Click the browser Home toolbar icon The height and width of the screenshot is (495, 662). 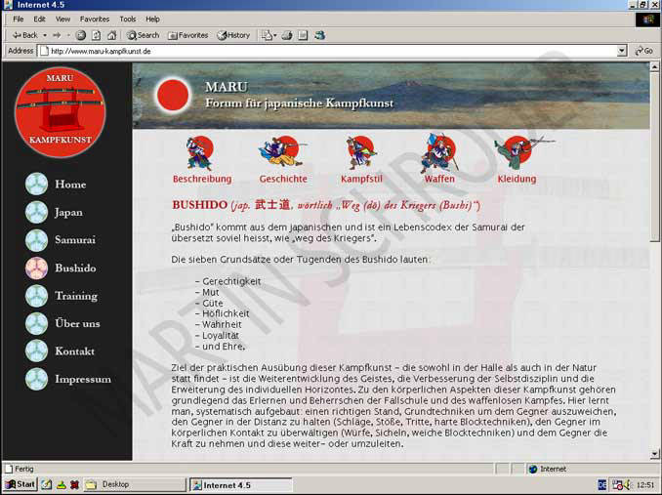111,35
